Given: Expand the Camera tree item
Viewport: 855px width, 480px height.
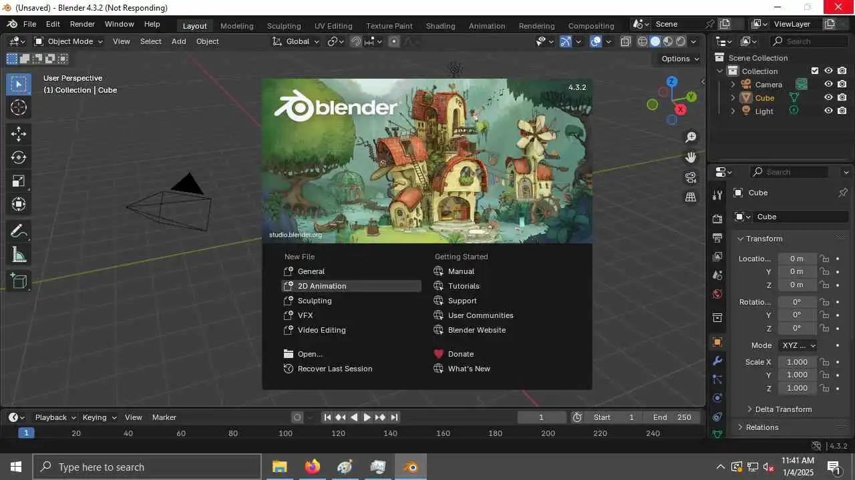Looking at the screenshot, I should coord(733,85).
